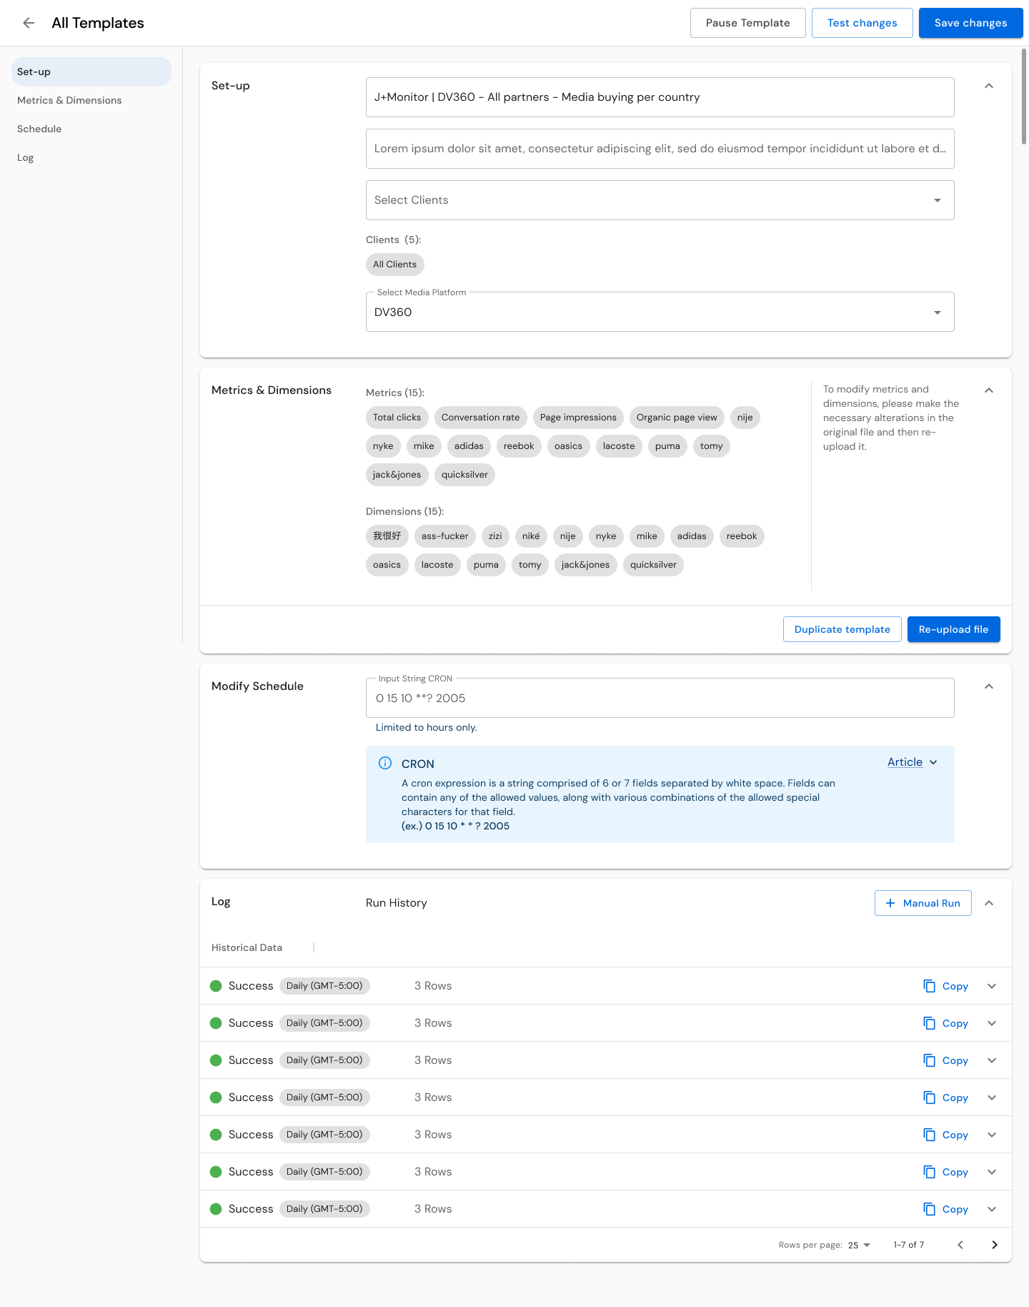The height and width of the screenshot is (1307, 1029).
Task: Click the Test changes button
Action: pyautogui.click(x=863, y=23)
